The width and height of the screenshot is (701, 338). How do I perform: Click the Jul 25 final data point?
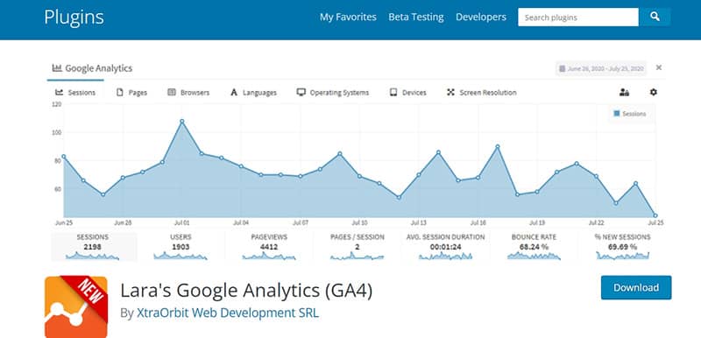click(655, 215)
